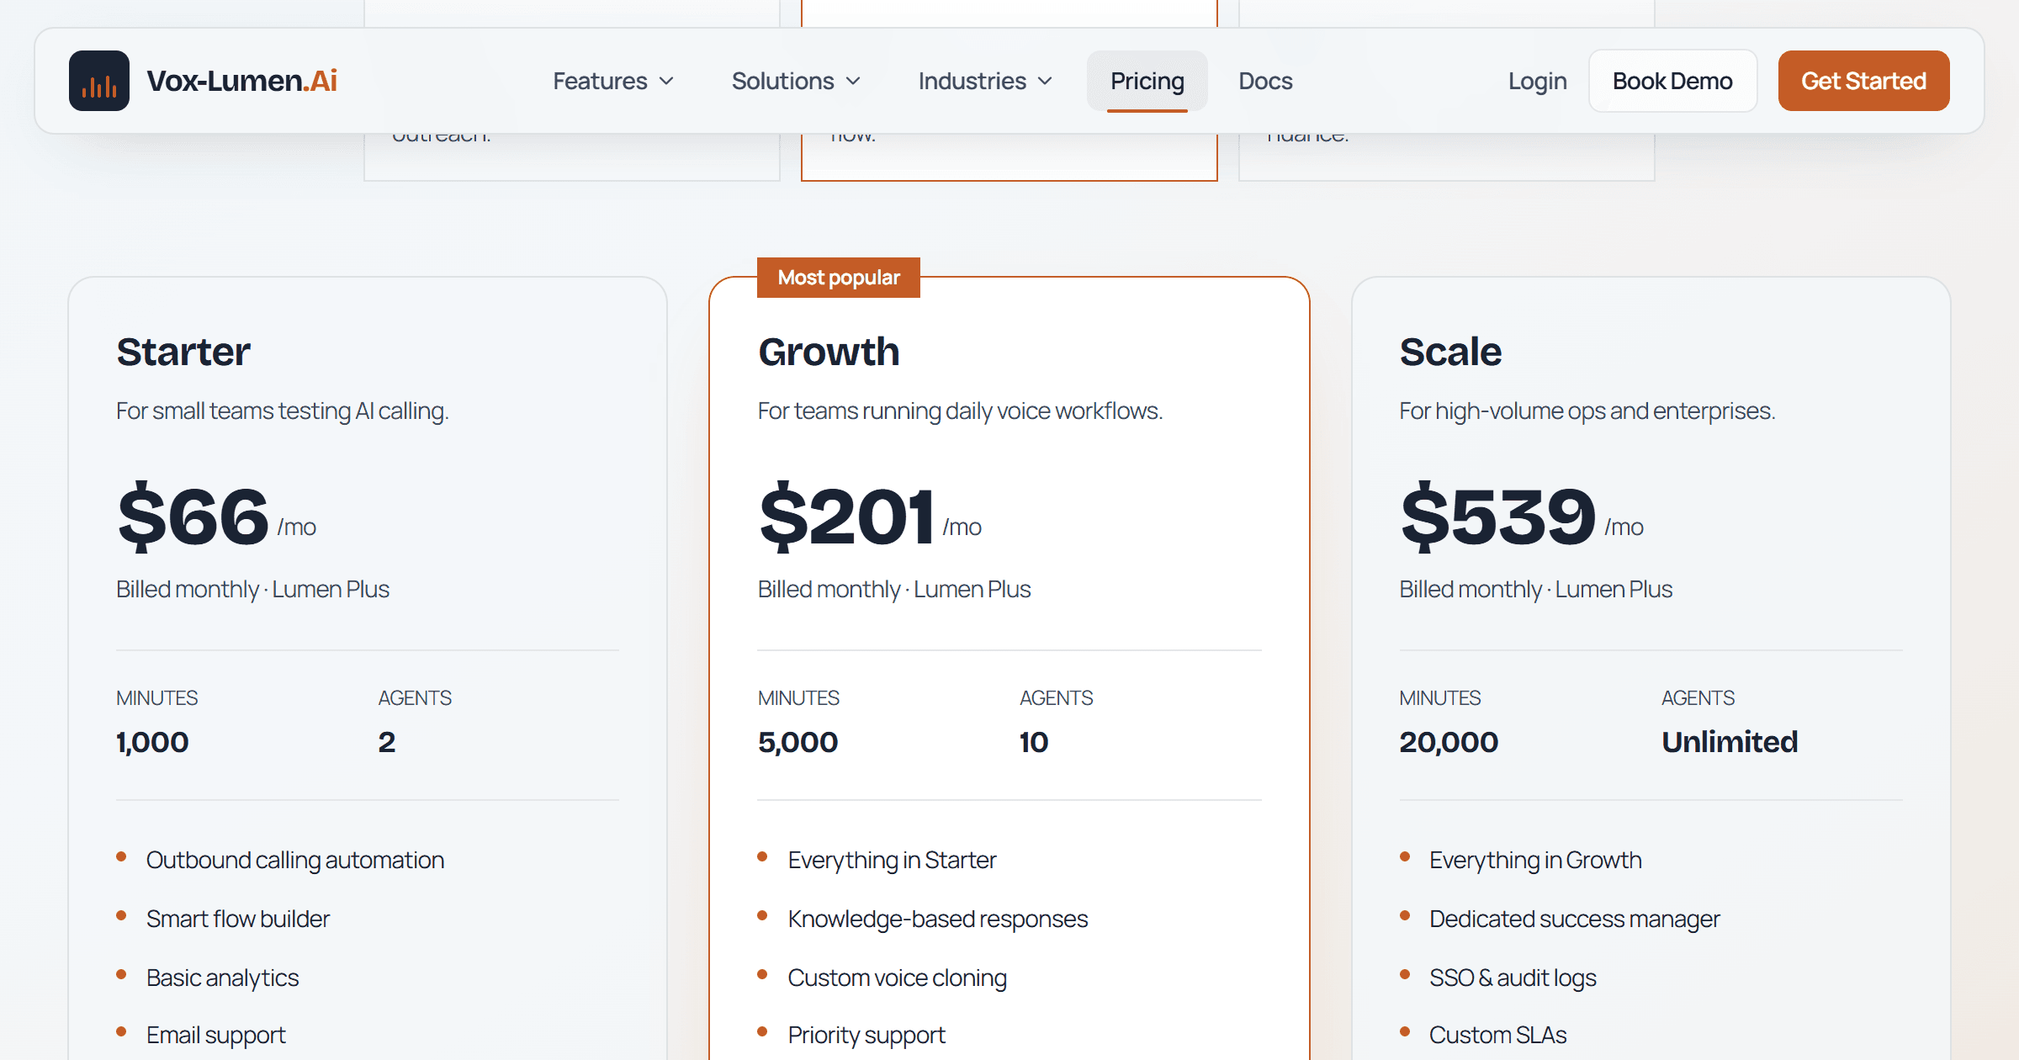The width and height of the screenshot is (2019, 1060).
Task: Expand the Industries dropdown menu
Action: tap(985, 81)
